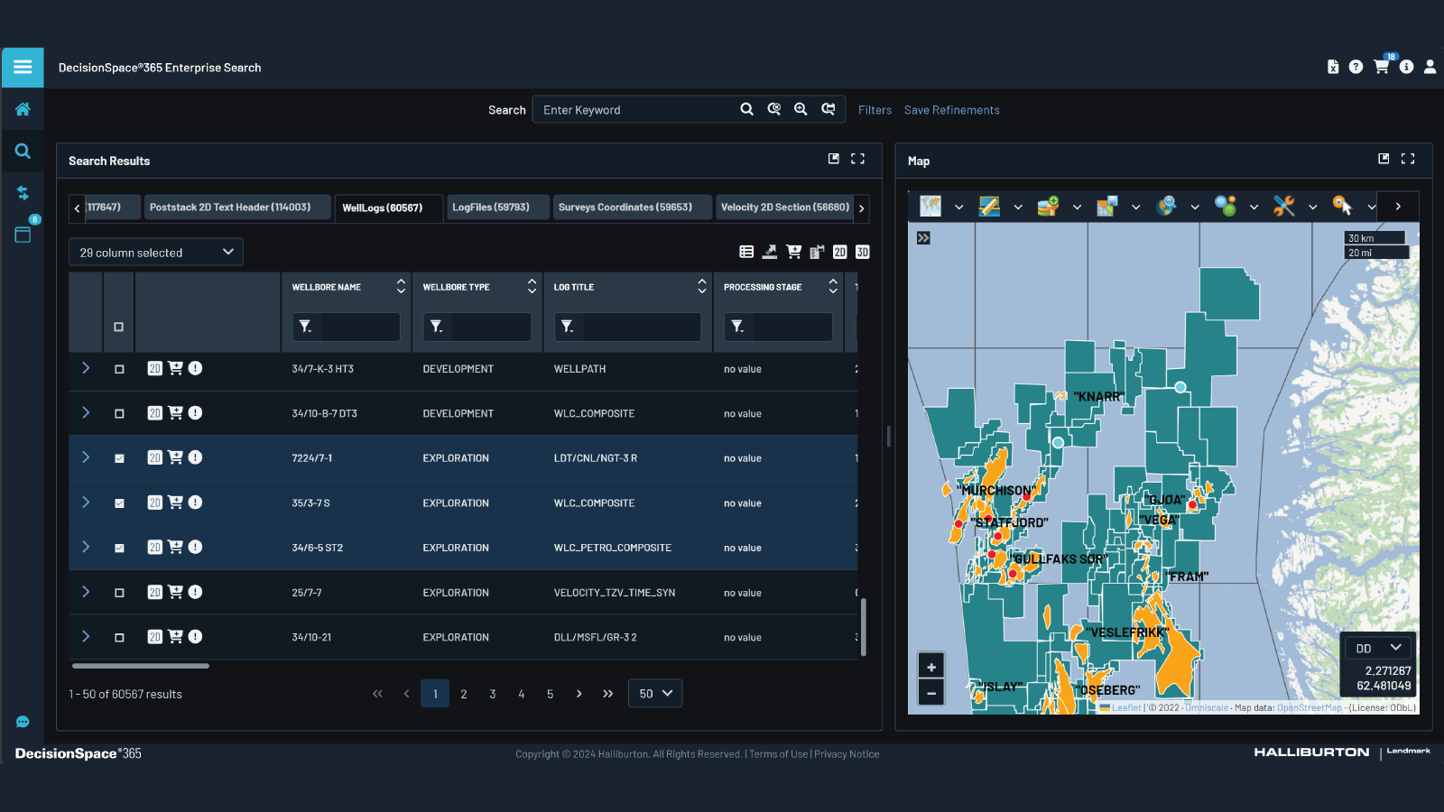
Task: Open the wrench tool dropdown arrow
Action: pos(1312,207)
